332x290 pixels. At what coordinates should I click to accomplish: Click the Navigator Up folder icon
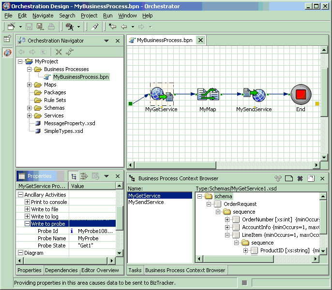pos(44,52)
